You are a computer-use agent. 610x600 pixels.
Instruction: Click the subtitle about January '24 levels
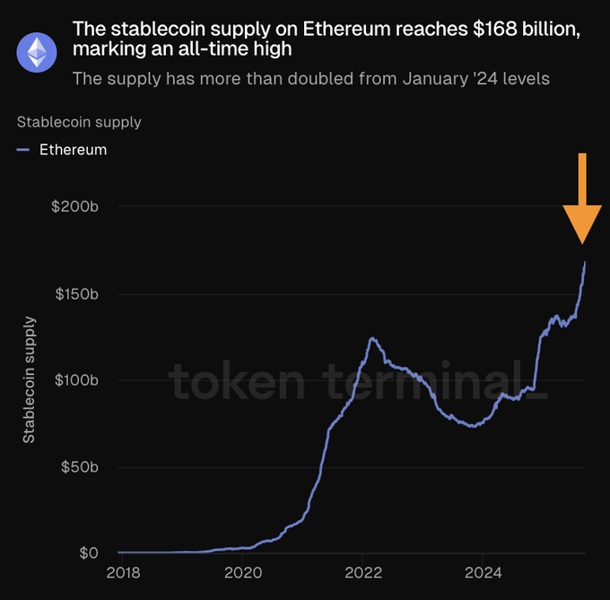(311, 79)
